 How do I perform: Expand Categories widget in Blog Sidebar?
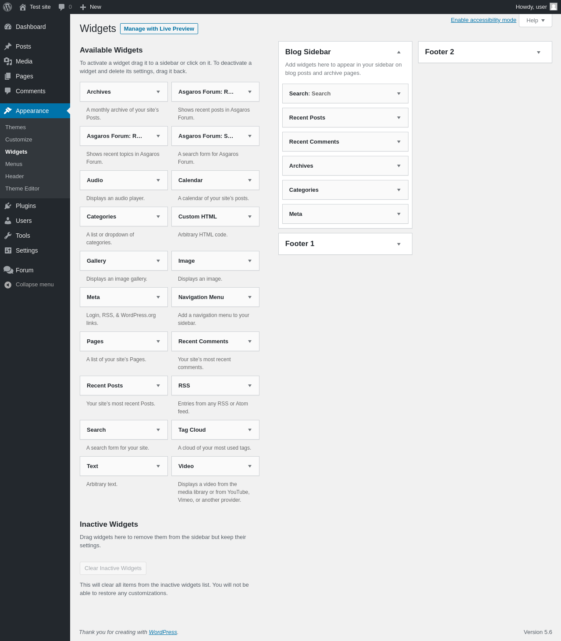coord(399,190)
